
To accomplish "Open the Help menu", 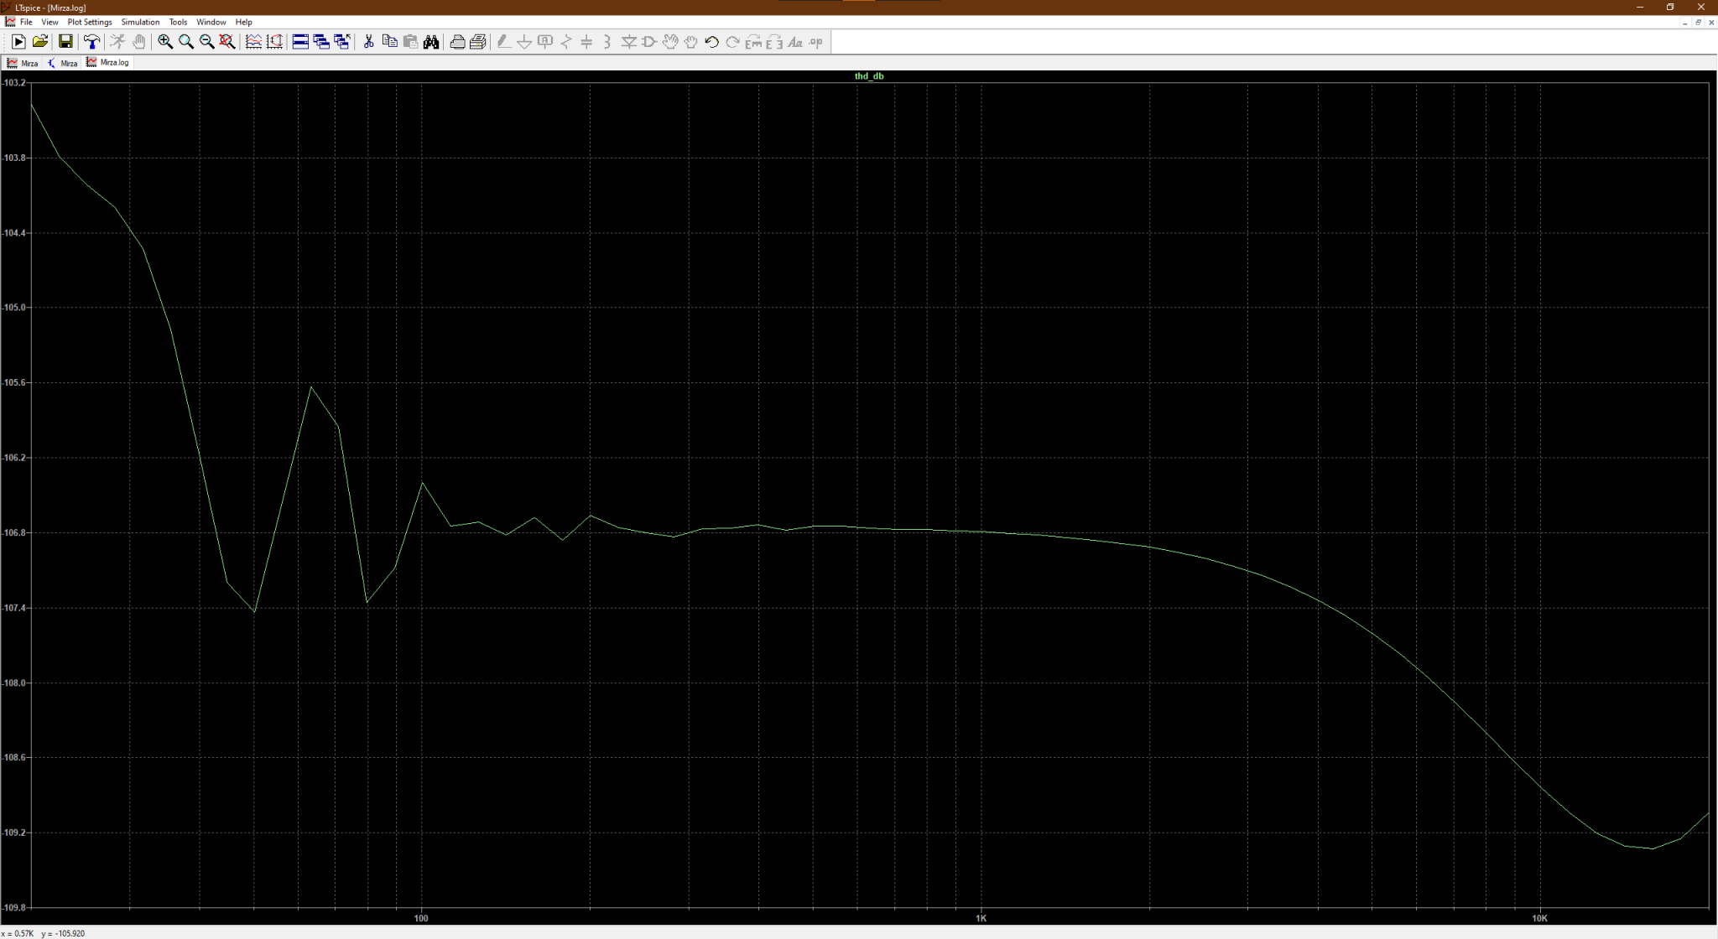I will (243, 22).
